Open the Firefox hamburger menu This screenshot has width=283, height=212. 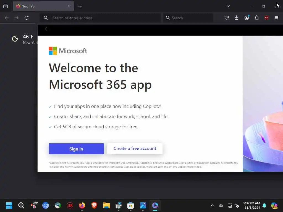click(276, 18)
